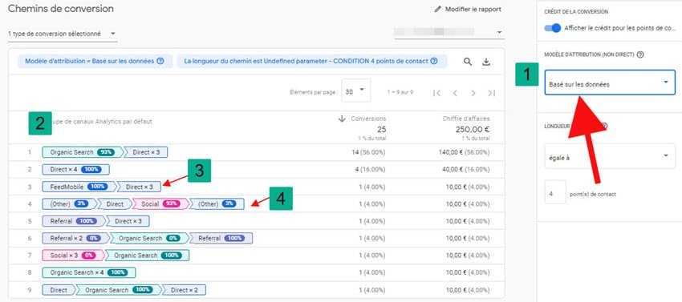Click the sort arrow next to Conversions

[x=342, y=119]
